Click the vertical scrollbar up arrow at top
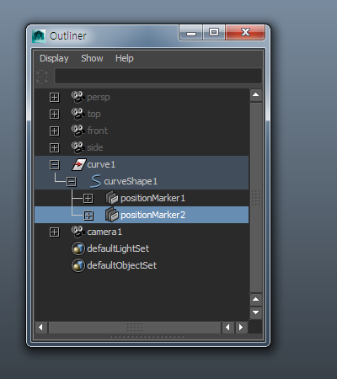This screenshot has height=379, width=337. point(255,95)
